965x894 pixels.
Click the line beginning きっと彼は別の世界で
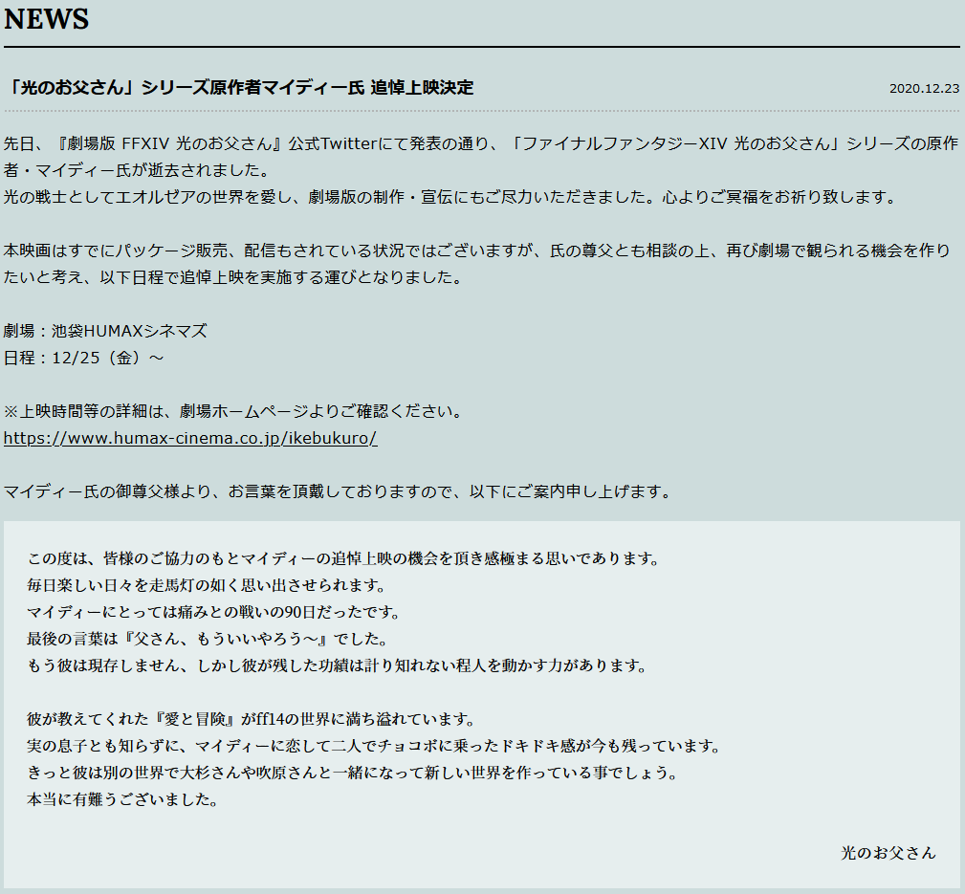[353, 773]
